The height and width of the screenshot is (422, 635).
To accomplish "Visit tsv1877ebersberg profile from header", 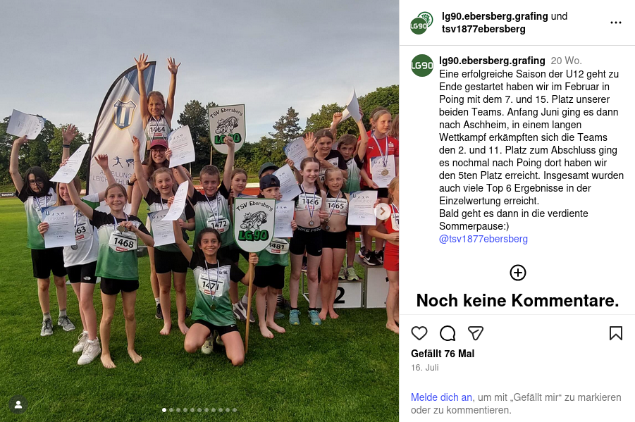I will 483,29.
